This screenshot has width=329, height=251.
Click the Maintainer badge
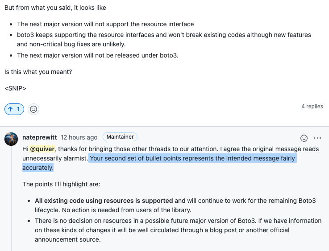click(x=120, y=137)
